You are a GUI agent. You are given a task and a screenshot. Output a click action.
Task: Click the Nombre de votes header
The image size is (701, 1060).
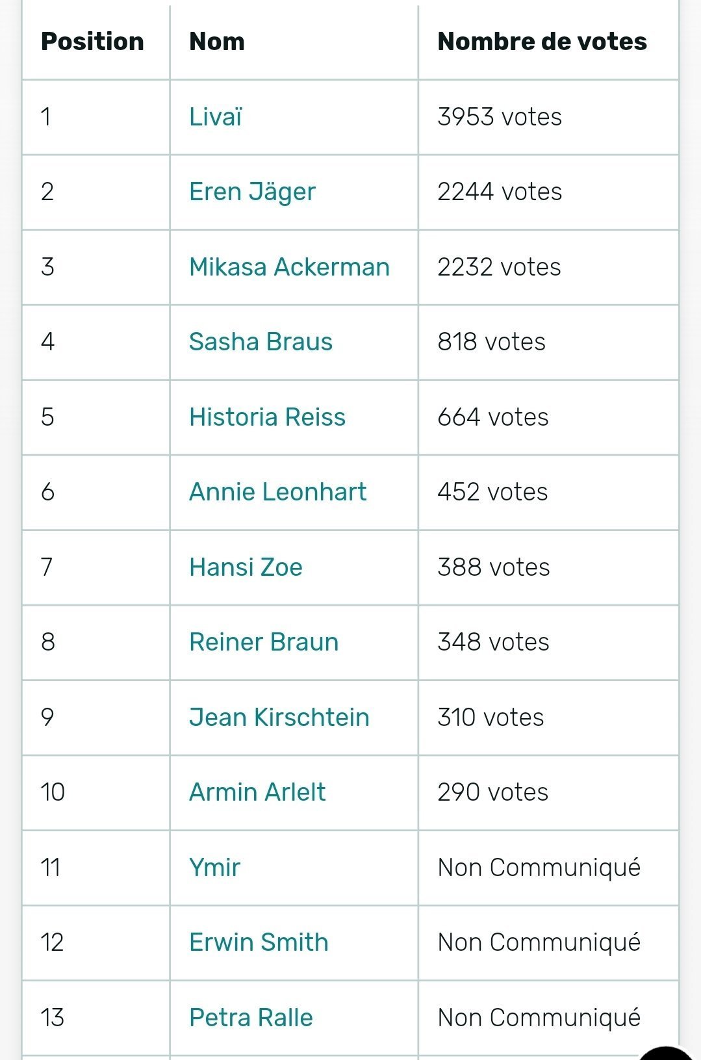(542, 42)
